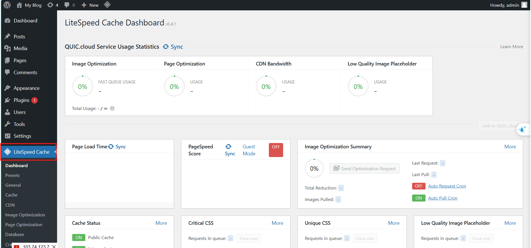Viewport: 531px width, 248px height.
Task: Click CDN Bandwidth 0% usage circle
Action: coord(266,86)
